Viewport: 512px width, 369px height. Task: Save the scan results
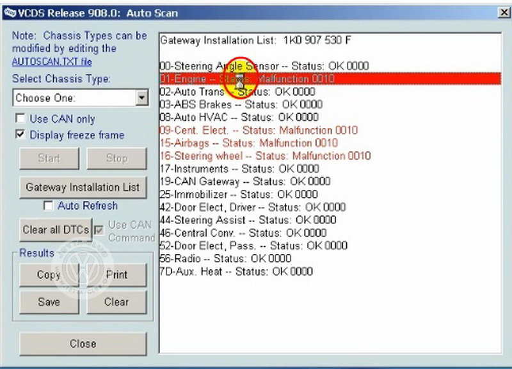pyautogui.click(x=49, y=302)
